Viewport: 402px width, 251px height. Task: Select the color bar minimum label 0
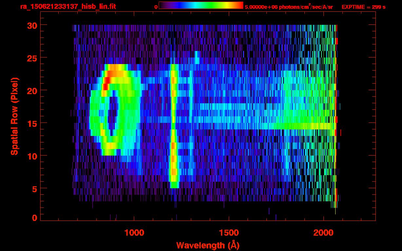(x=156, y=7)
